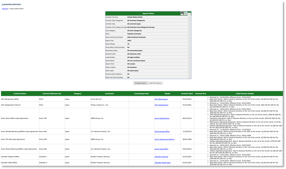
Task: Click the Contract Reference No column header
Action: click(52, 94)
